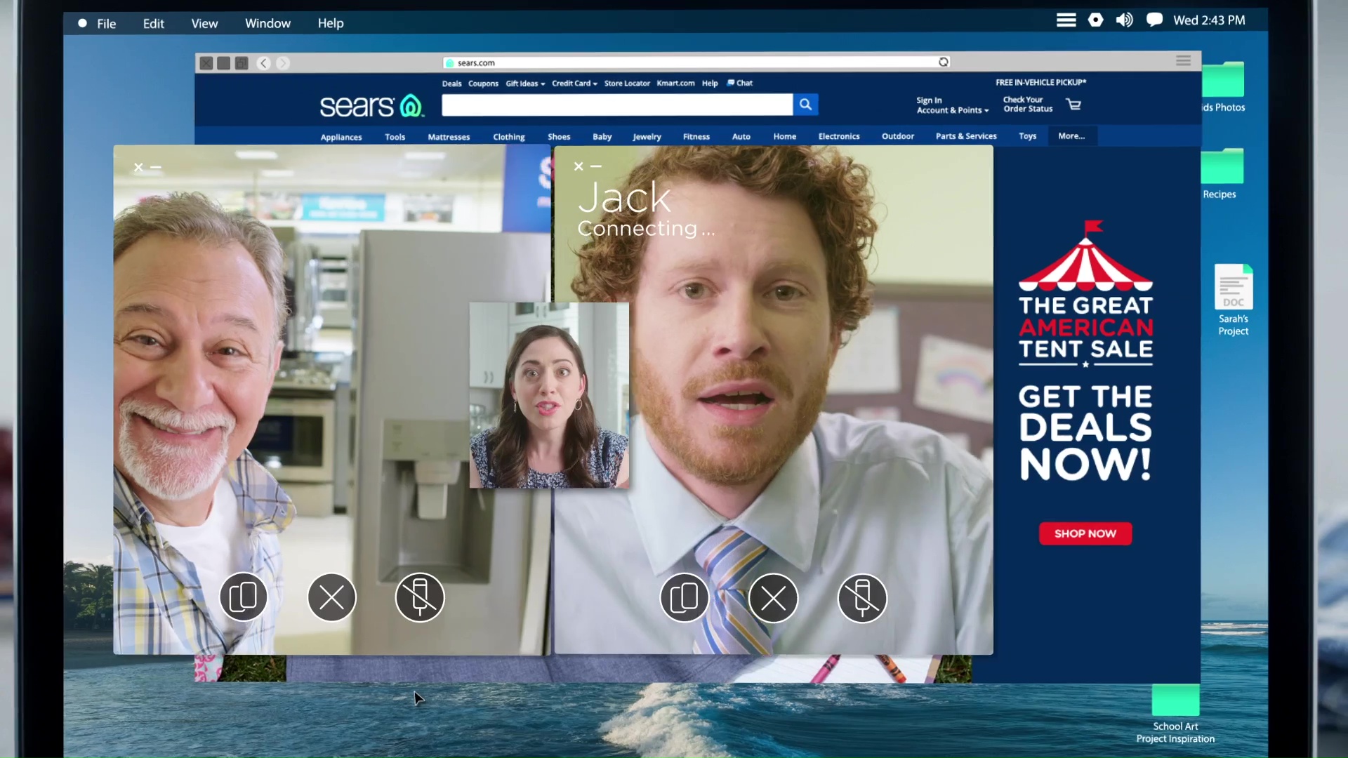The width and height of the screenshot is (1348, 758).
Task: Open the Window menu in menu bar
Action: point(267,23)
